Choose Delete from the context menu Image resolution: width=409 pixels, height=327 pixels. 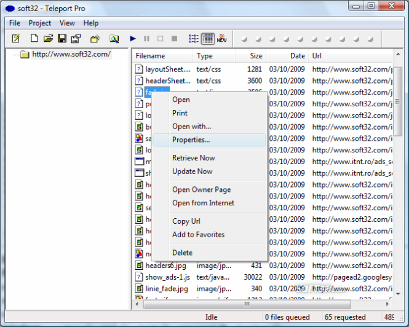(x=209, y=253)
